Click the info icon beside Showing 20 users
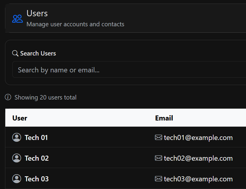The image size is (246, 189). click(x=8, y=97)
